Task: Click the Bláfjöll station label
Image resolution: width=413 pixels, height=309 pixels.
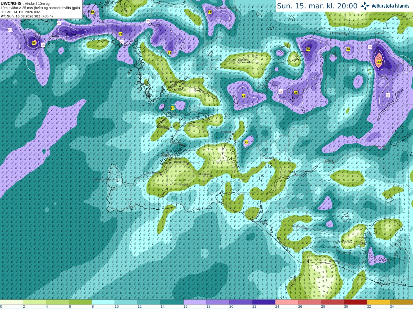Action: [x=184, y=184]
